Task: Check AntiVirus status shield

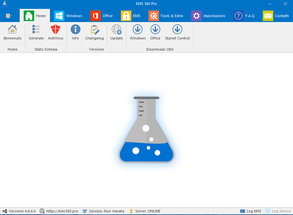Action: [x=56, y=33]
